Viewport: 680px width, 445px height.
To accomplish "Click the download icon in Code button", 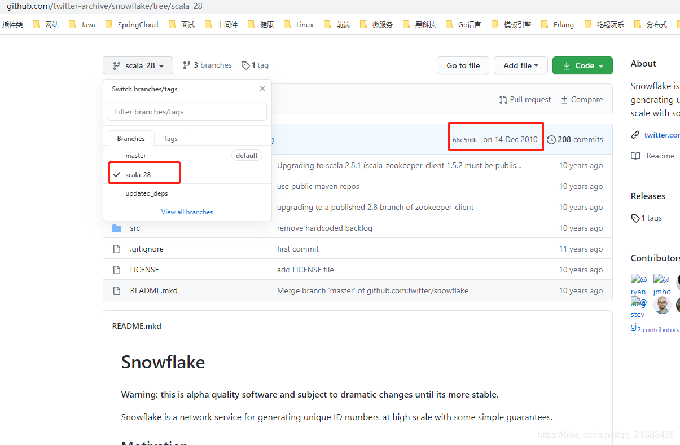I will tap(567, 65).
